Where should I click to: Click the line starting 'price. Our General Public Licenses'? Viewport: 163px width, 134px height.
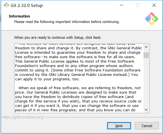pos(76,92)
